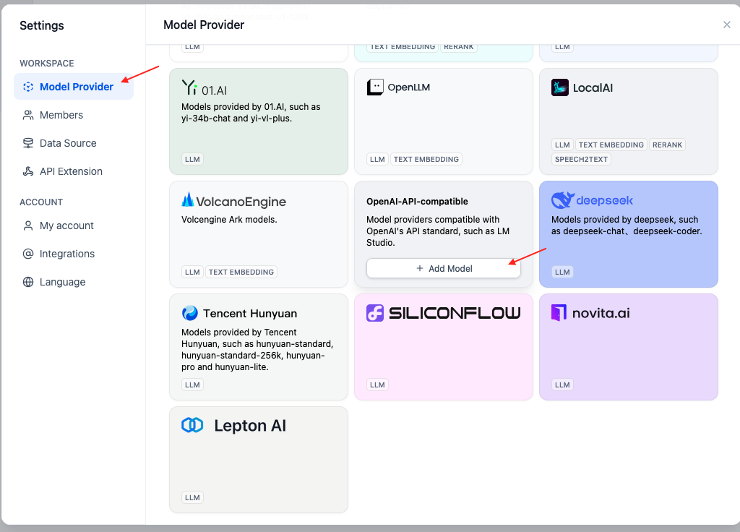Click the Members people icon
Viewport: 740px width, 532px height.
(x=28, y=115)
